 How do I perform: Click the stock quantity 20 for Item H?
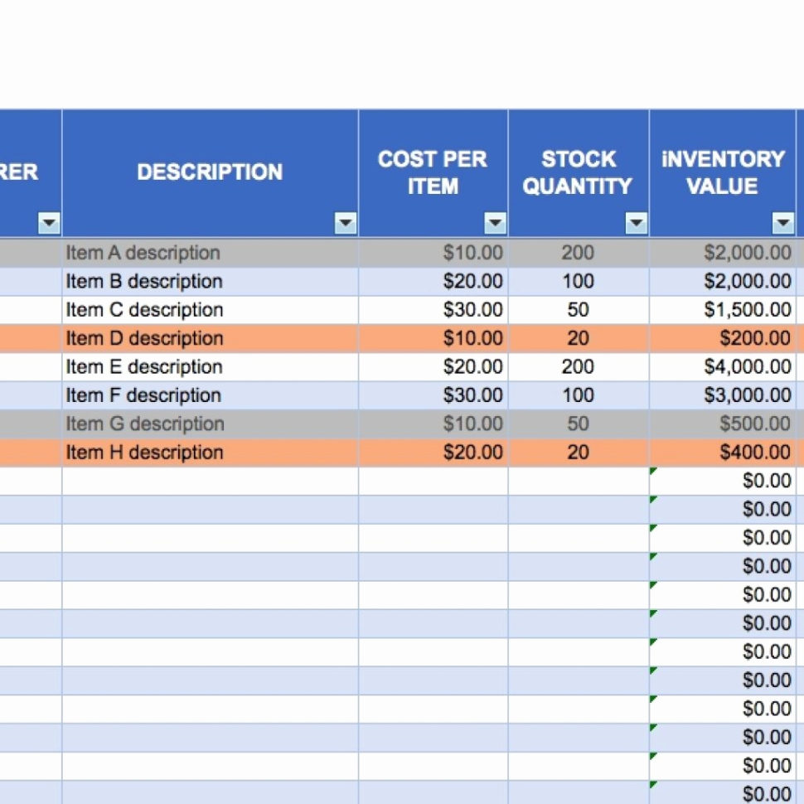[x=578, y=452]
